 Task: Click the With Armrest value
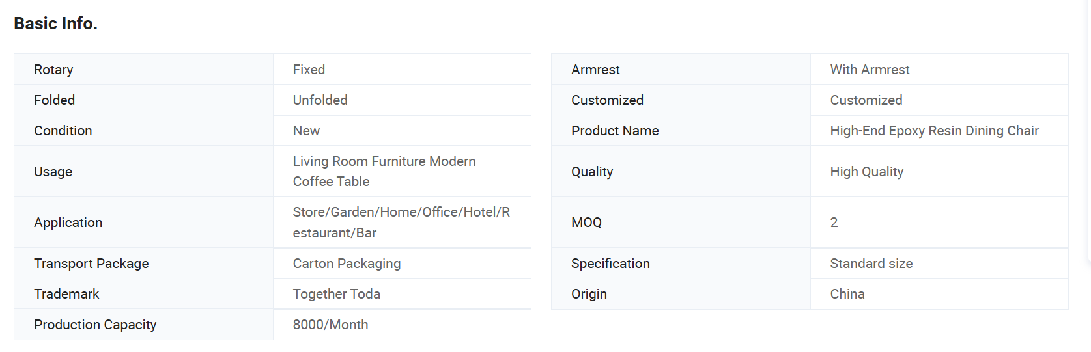870,70
